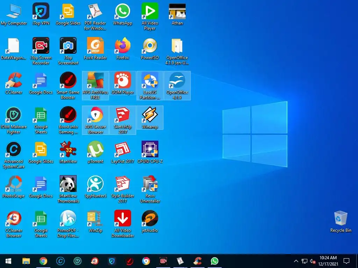Open the Windows Start menu
358x268 pixels.
click(x=8, y=261)
